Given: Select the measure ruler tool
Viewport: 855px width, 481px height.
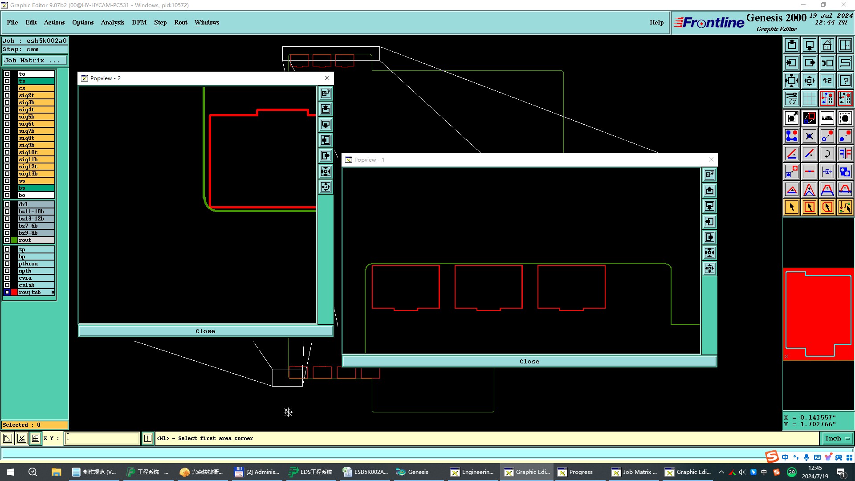Looking at the screenshot, I should [827, 118].
